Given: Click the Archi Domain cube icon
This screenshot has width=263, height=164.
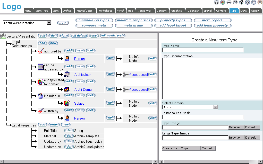Looking at the screenshot, I should 67,89.
